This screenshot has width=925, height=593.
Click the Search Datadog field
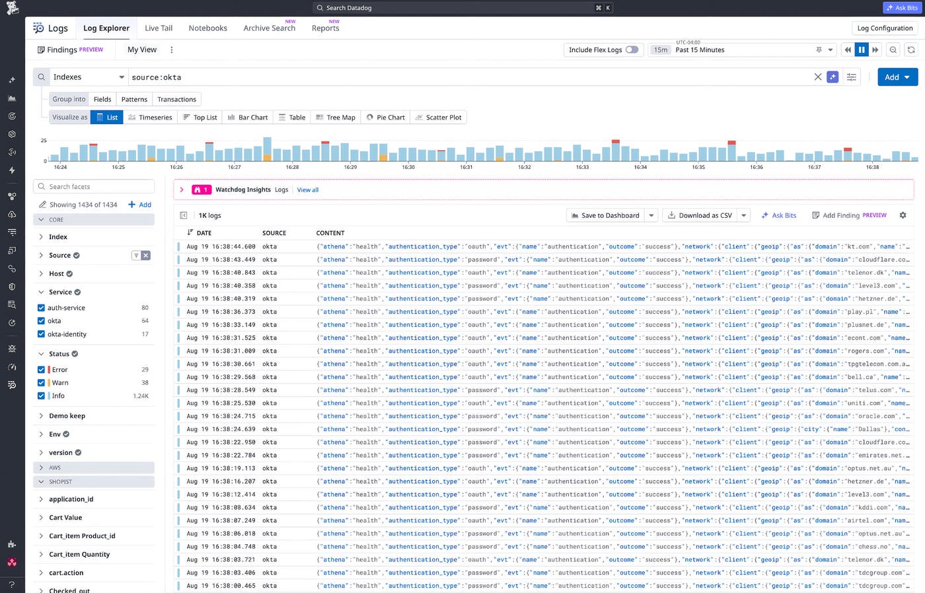coord(462,8)
